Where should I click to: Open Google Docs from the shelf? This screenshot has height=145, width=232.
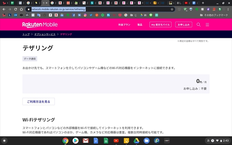point(96,141)
